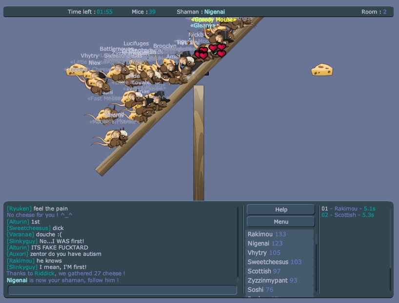The height and width of the screenshot is (303, 399).
Task: Click the Time left 01:55 counter
Action: [x=90, y=12]
